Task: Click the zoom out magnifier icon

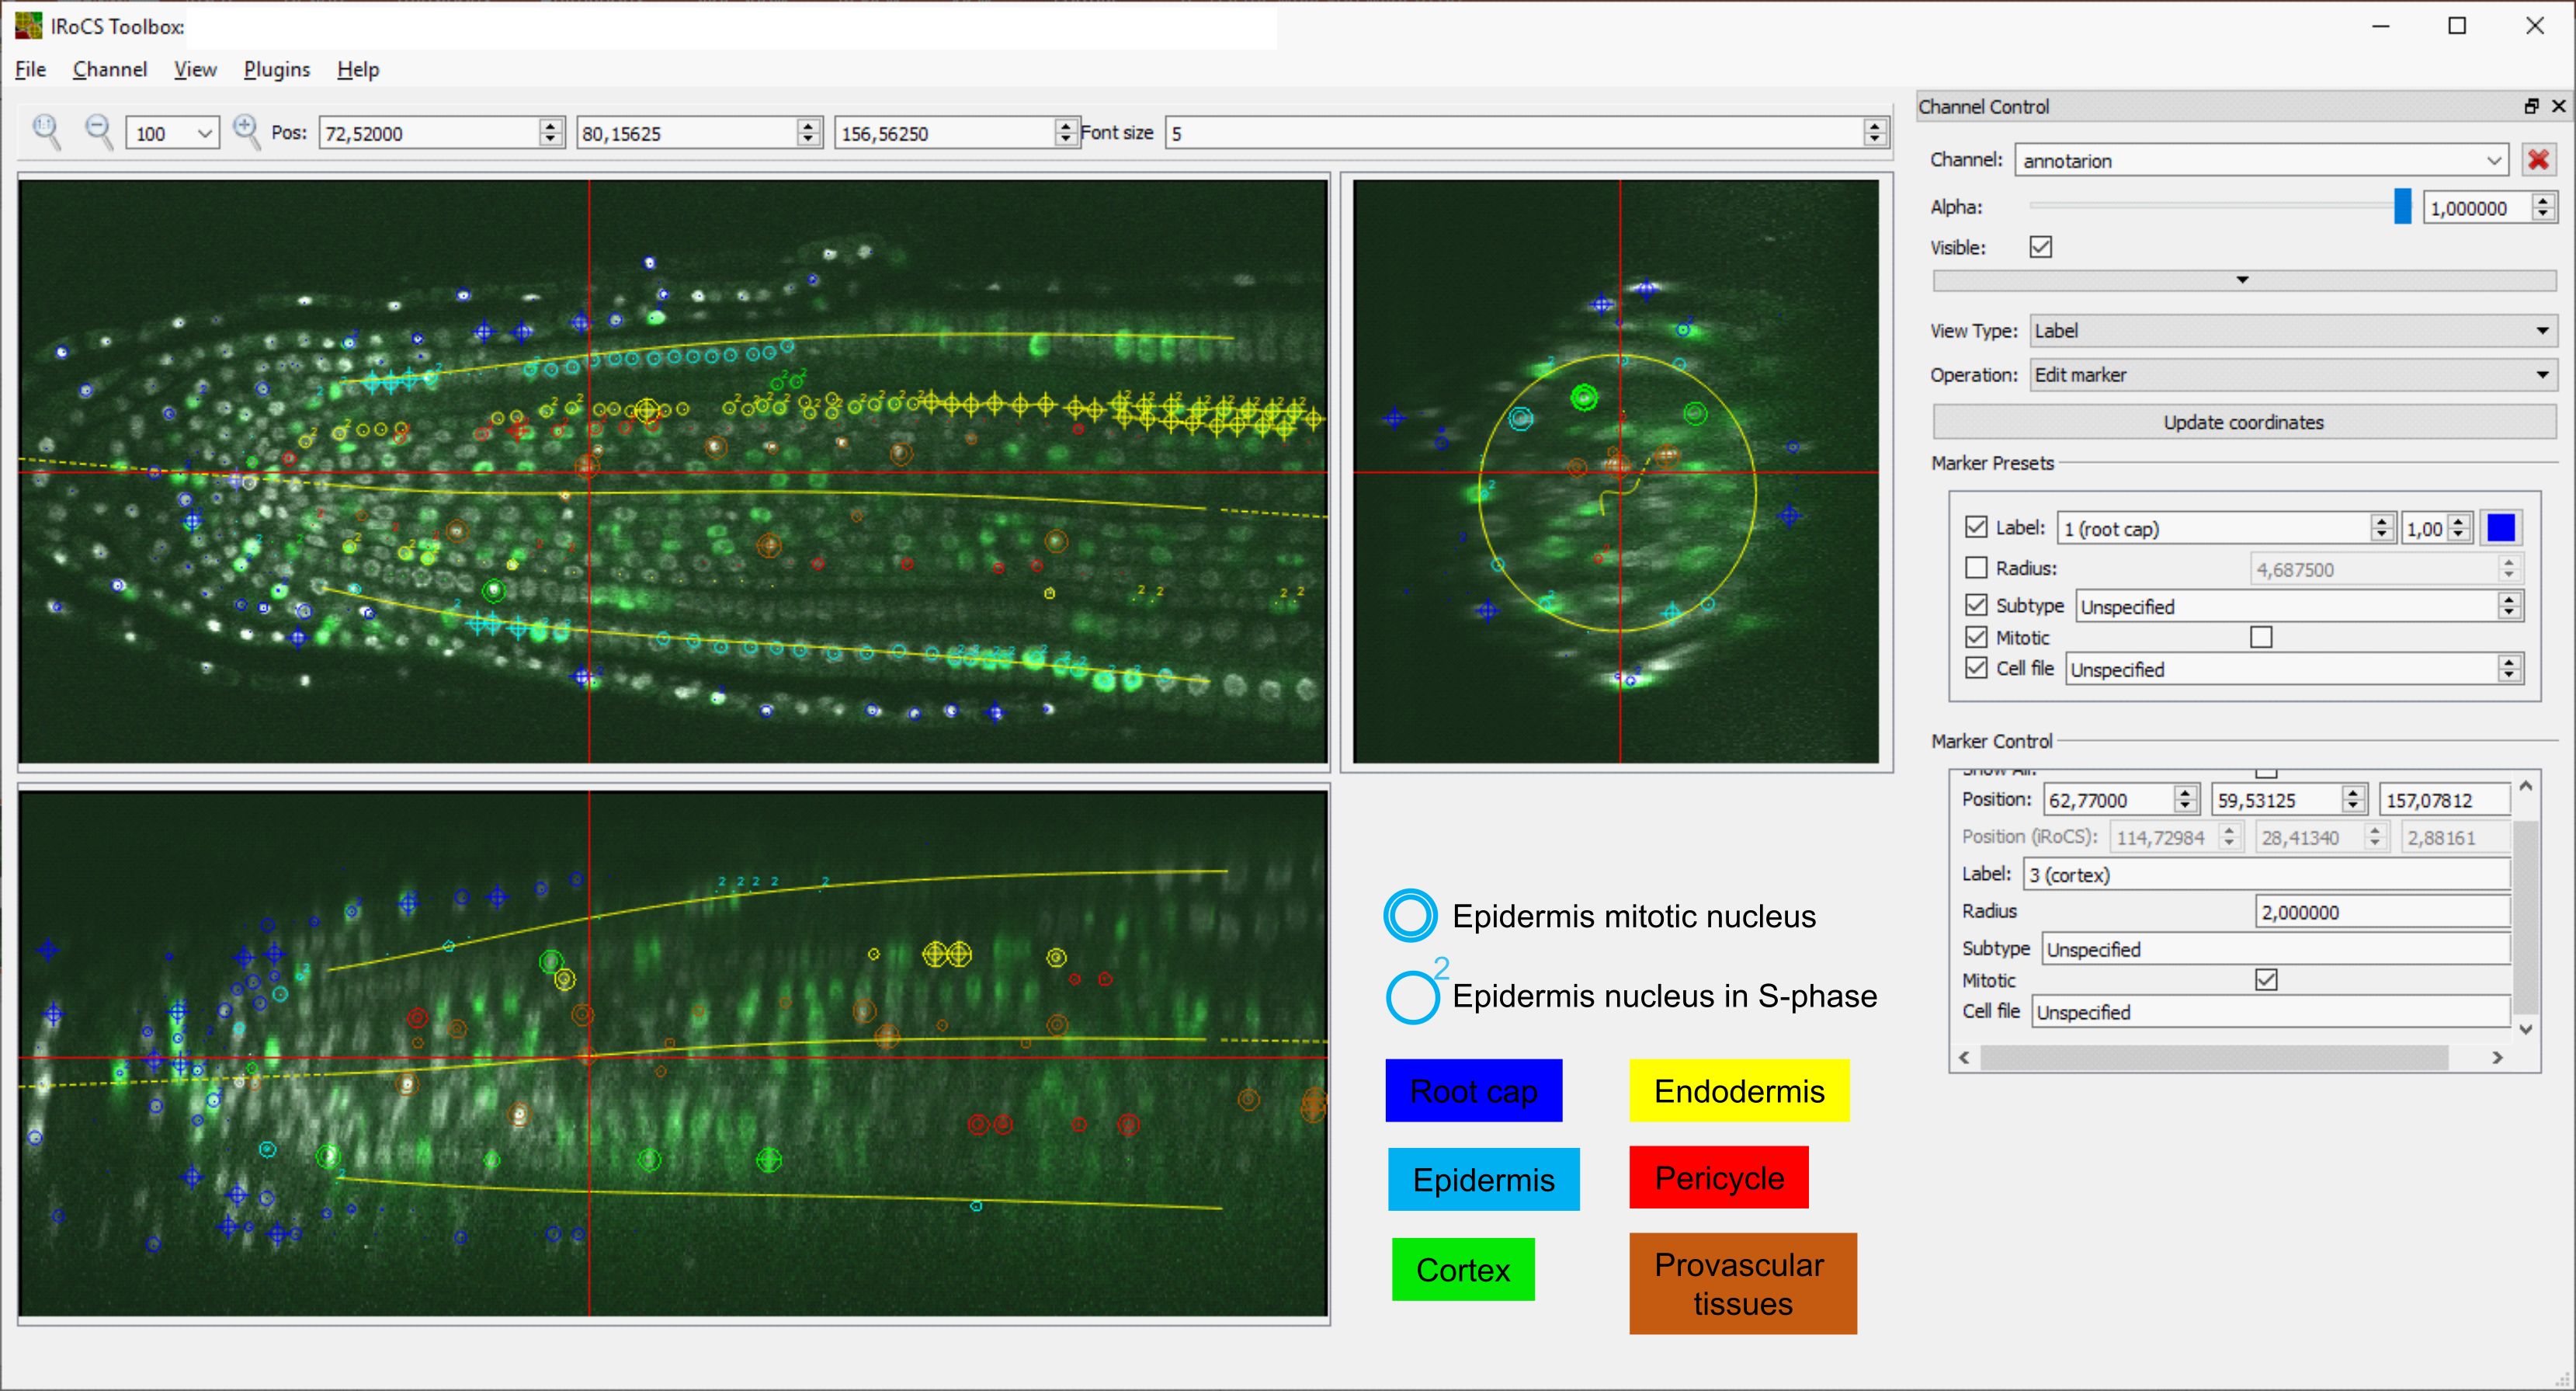Action: tap(98, 131)
